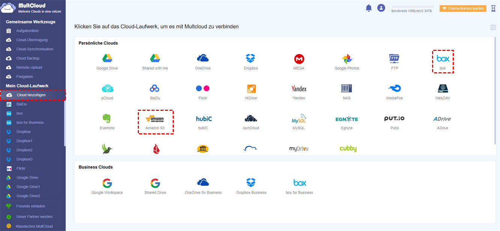Screen dimensions: 500x231
Task: Select the MySQL option
Action: [299, 122]
